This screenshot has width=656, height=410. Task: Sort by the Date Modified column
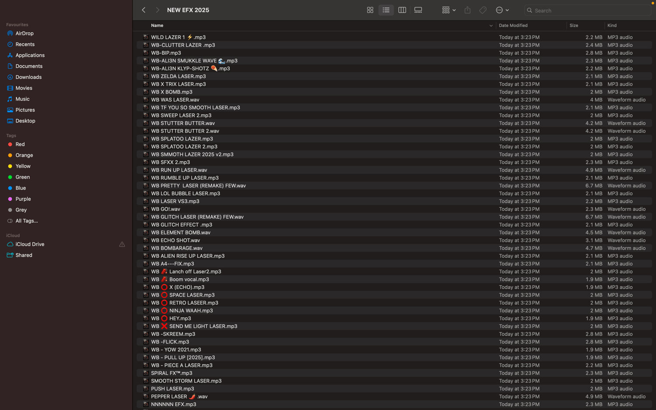pyautogui.click(x=513, y=25)
